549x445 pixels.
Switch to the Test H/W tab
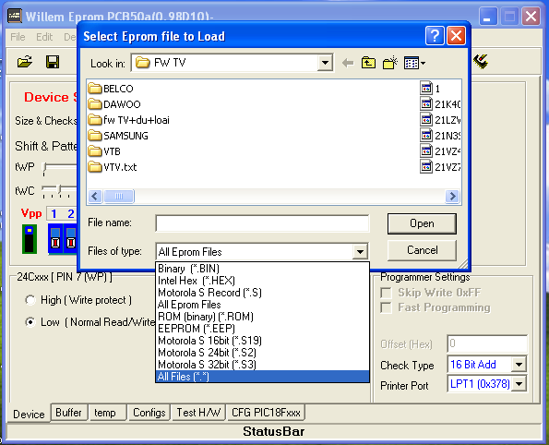coord(198,413)
